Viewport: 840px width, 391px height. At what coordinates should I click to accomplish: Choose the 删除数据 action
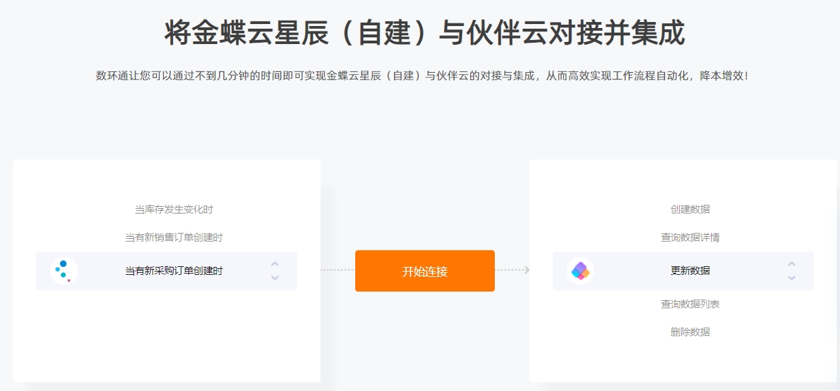tap(690, 332)
